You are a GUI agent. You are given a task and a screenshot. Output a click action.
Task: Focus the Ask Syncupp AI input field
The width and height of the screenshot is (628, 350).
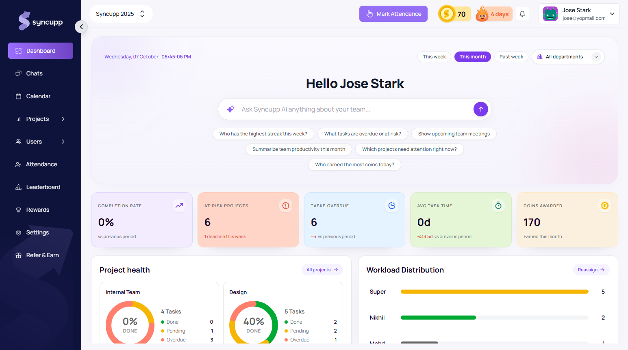click(355, 109)
